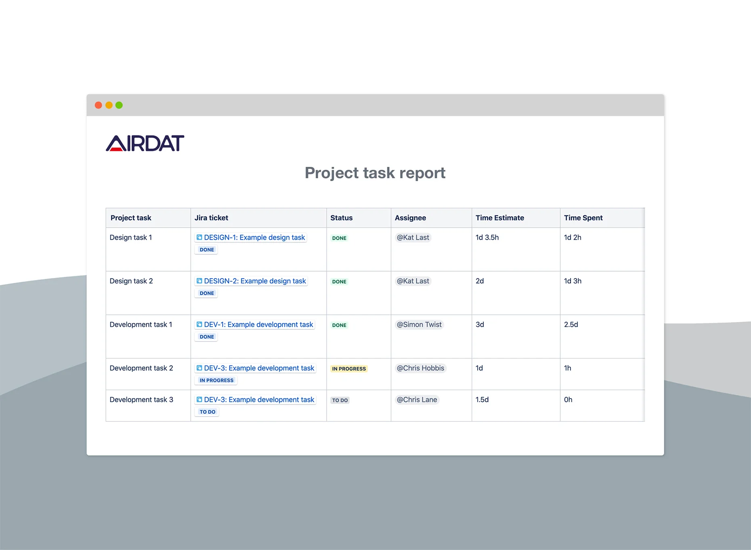Click the DESIGN-2 Jira ticket icon

(x=199, y=281)
